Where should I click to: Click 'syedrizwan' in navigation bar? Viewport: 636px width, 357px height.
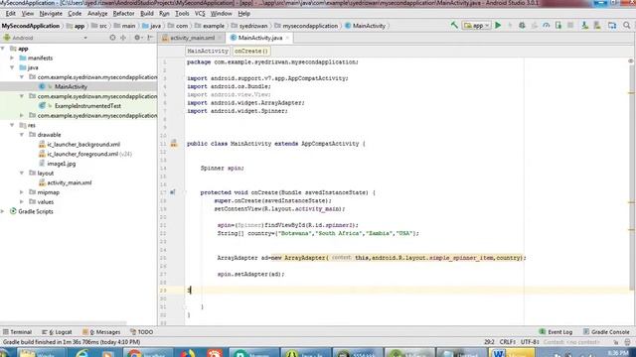pyautogui.click(x=249, y=26)
